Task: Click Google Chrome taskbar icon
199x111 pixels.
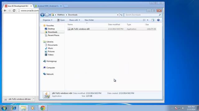Action: coord(43,108)
